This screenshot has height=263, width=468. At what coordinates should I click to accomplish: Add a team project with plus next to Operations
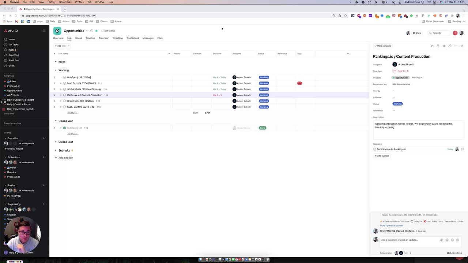(44, 157)
